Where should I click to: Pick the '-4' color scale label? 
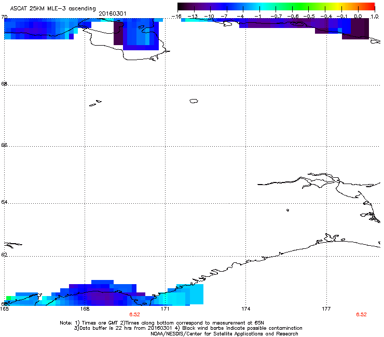241,17
